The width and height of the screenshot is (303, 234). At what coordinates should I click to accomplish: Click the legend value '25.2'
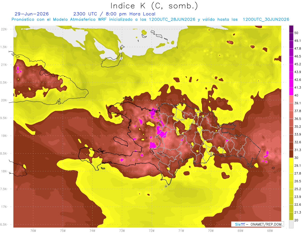[x=298, y=189]
